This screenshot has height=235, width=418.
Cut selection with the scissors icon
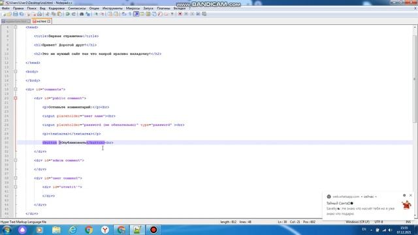(x=47, y=14)
